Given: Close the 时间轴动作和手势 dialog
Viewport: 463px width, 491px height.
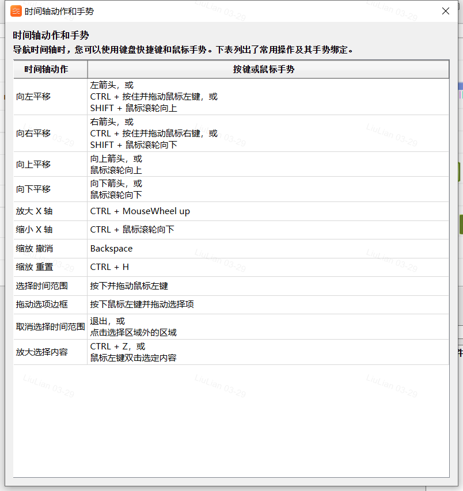Looking at the screenshot, I should click(x=446, y=11).
